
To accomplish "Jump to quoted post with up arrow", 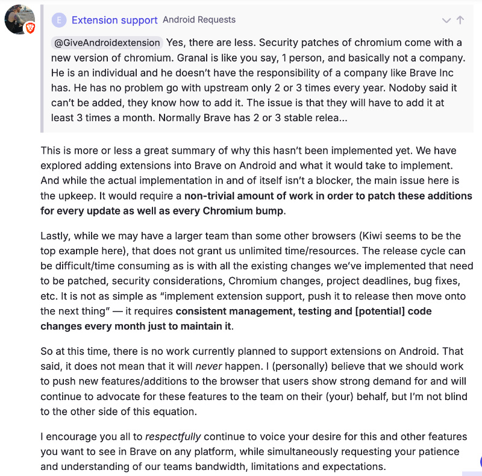I will 460,20.
